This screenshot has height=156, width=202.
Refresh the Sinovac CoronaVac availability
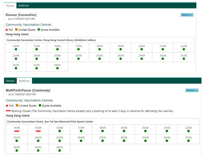(187, 15)
